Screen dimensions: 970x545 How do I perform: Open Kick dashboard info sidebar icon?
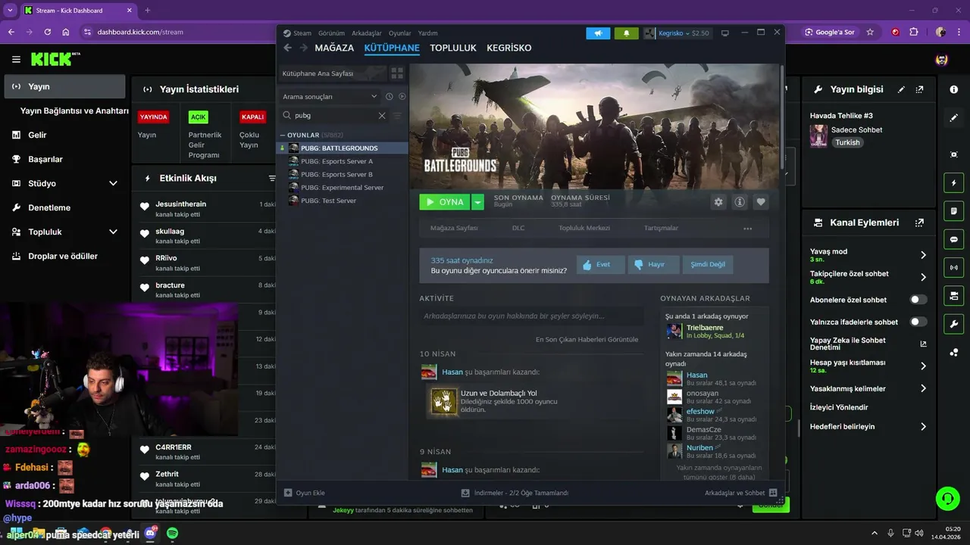click(x=954, y=89)
